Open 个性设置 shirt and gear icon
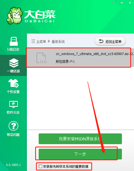 [13, 83]
